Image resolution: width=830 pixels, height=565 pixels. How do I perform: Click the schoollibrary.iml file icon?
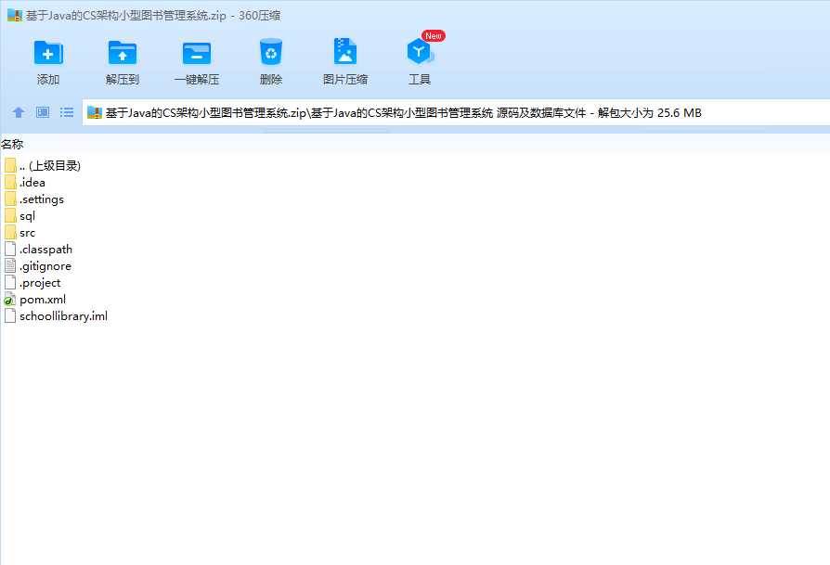10,315
